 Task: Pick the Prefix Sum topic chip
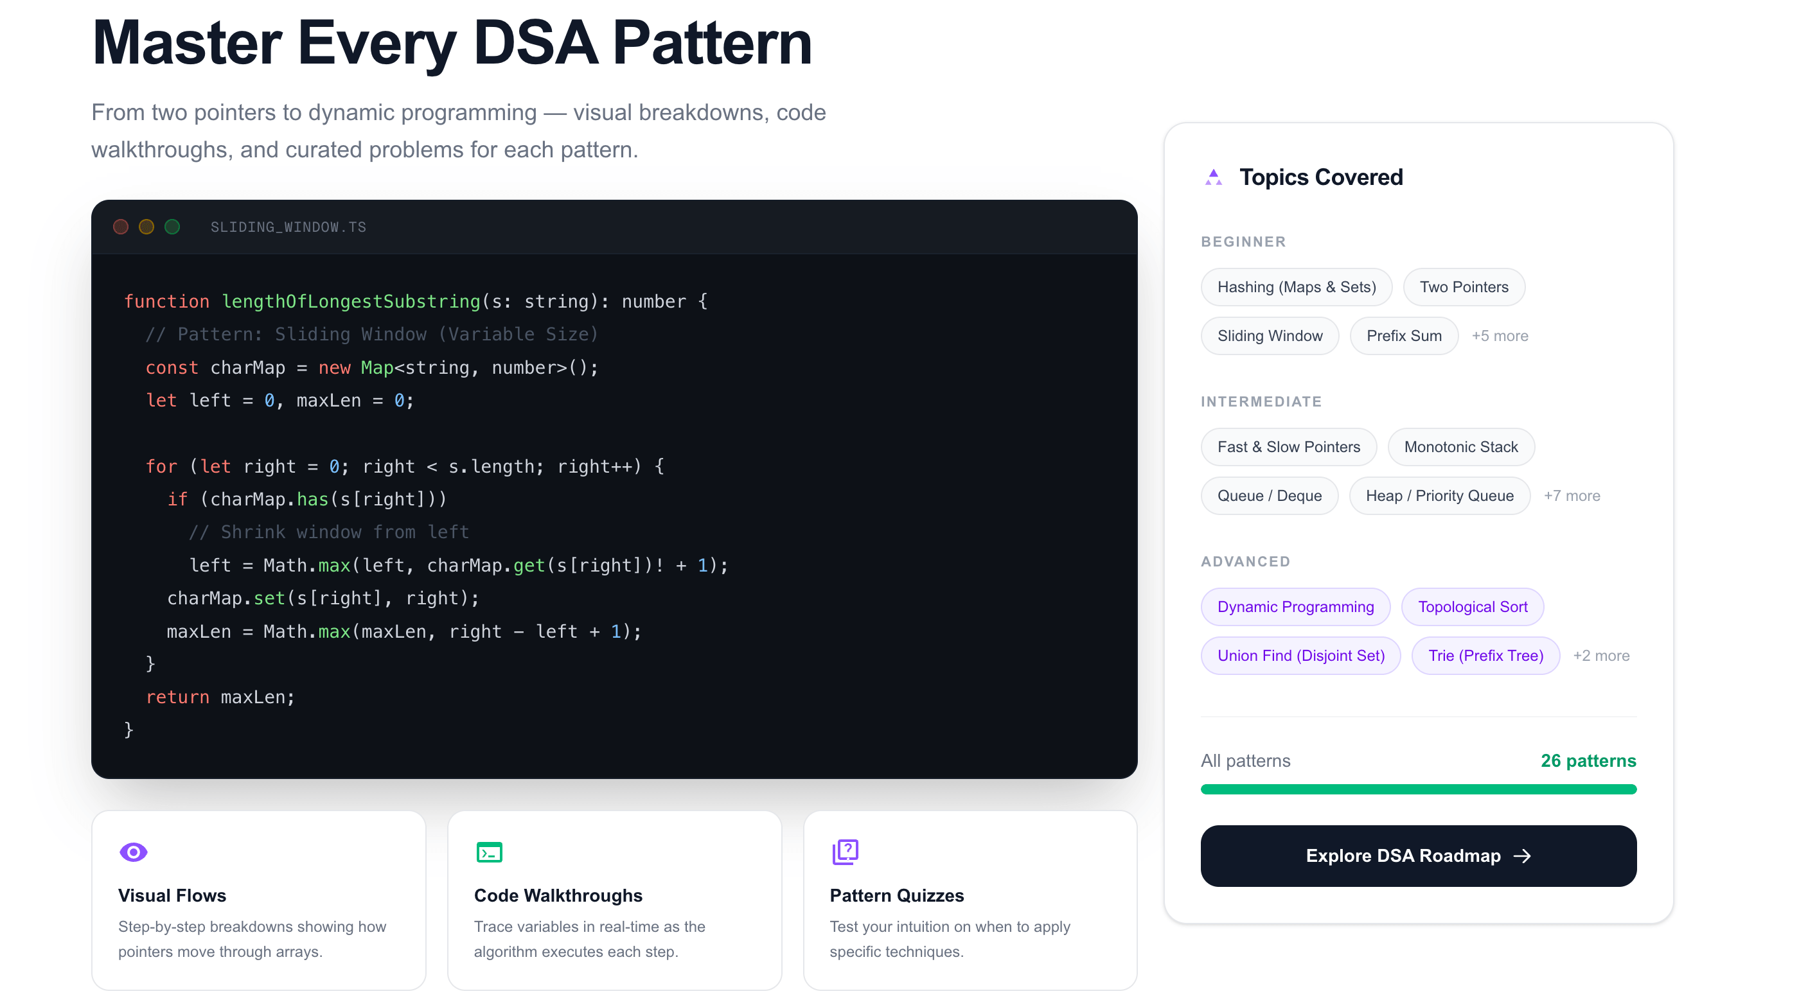(x=1404, y=336)
